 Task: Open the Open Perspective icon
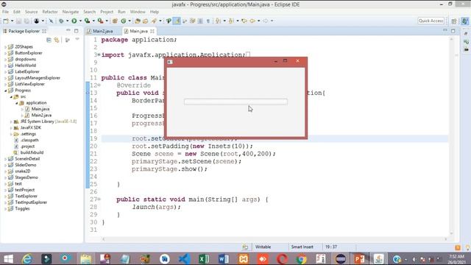click(x=454, y=21)
